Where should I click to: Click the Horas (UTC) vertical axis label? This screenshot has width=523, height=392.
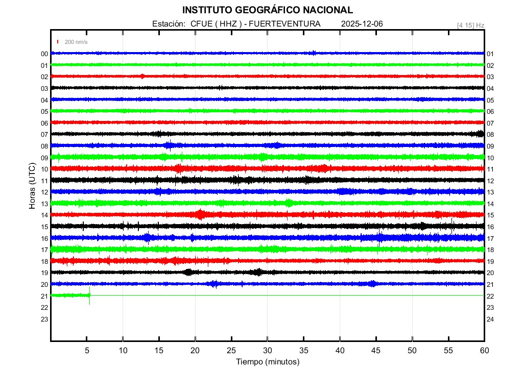[32, 187]
